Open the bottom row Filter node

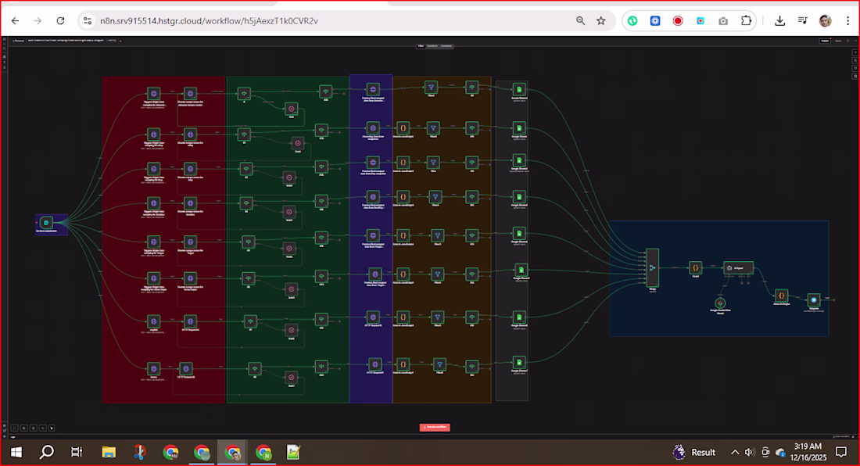[x=439, y=364]
